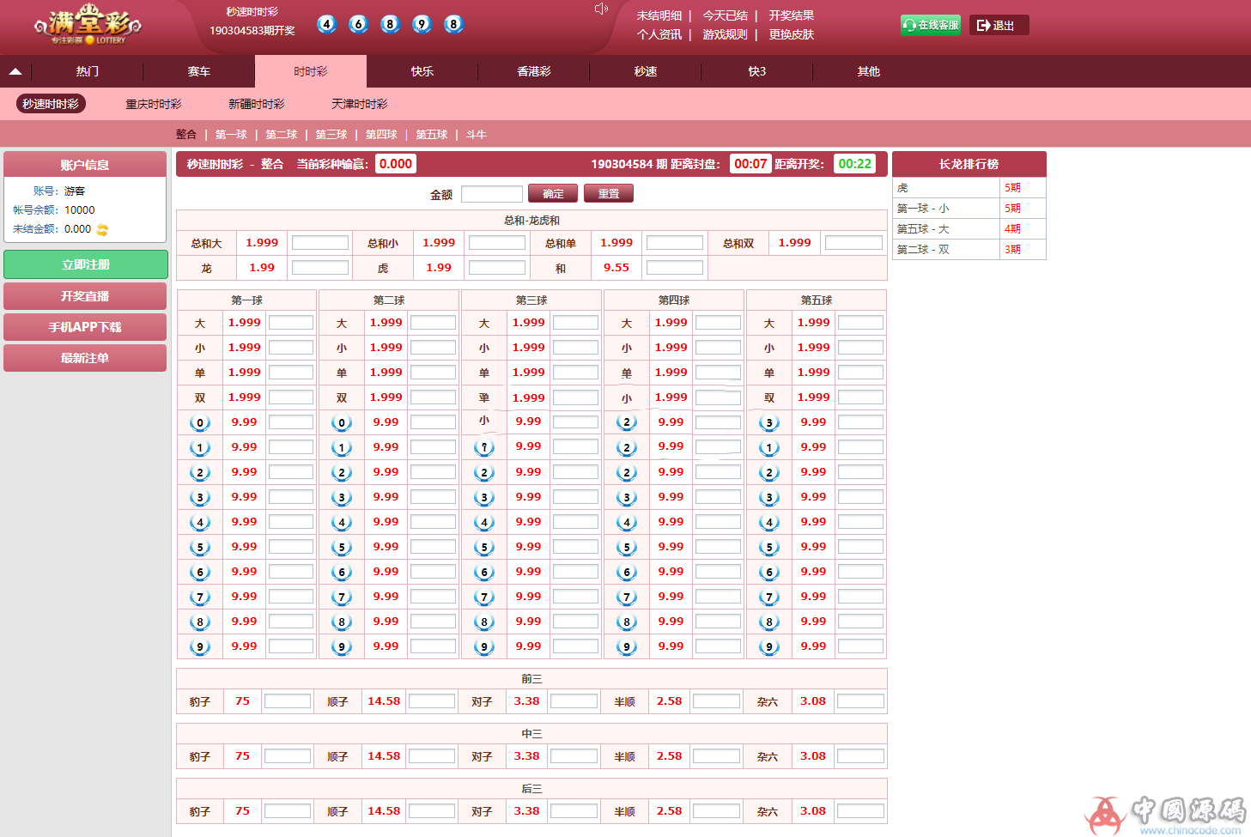This screenshot has width=1251, height=837.
Task: Open the 其他 tab
Action: point(869,71)
